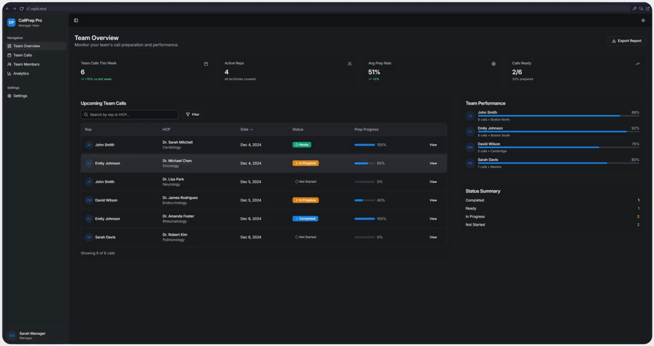
Task: Click the people icon in Active Reps card
Action: click(x=350, y=64)
